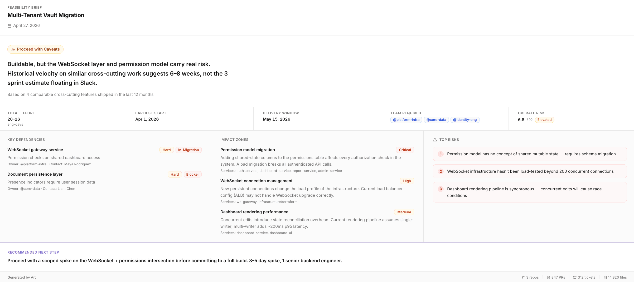This screenshot has height=282, width=634.
Task: Click the 847 PRs footer stat
Action: [556, 278]
